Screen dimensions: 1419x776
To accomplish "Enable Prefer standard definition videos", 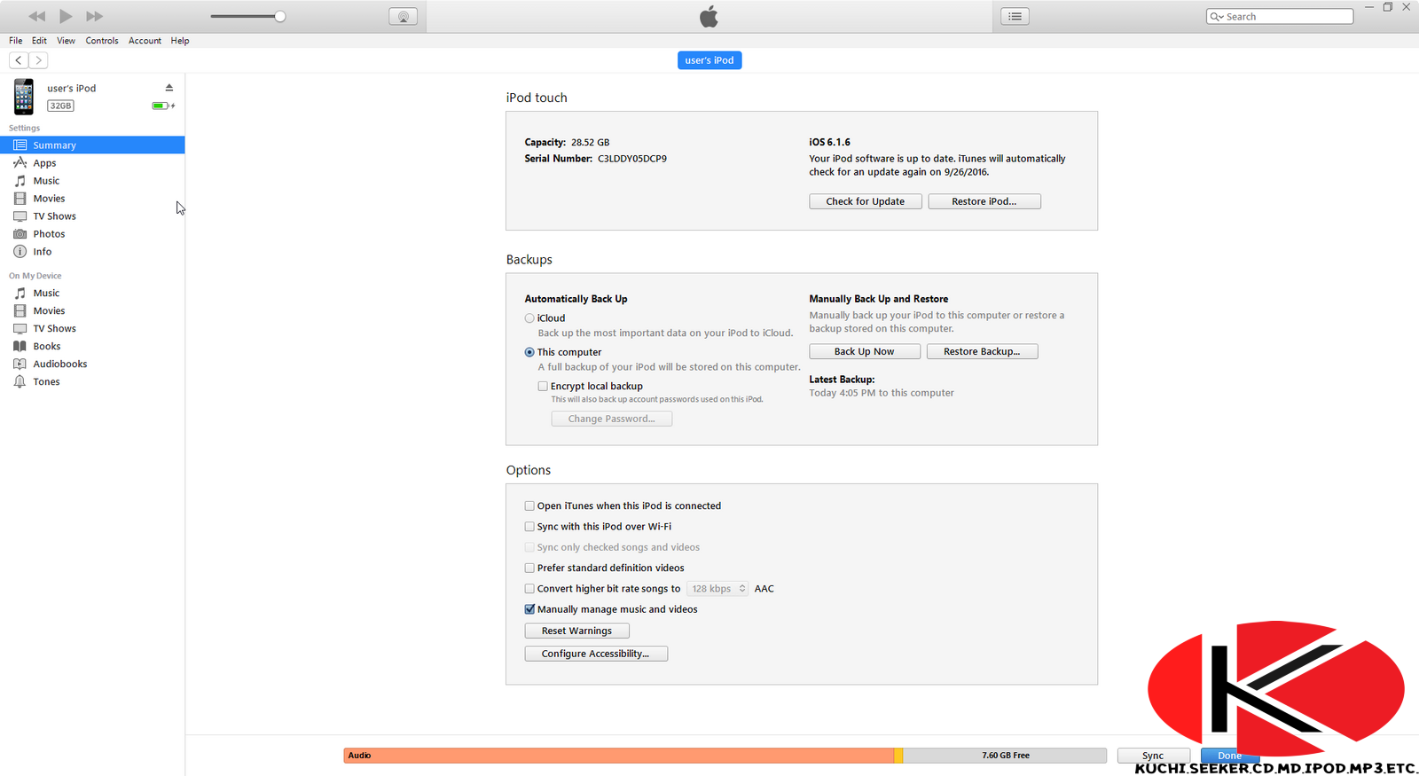I will tap(529, 568).
